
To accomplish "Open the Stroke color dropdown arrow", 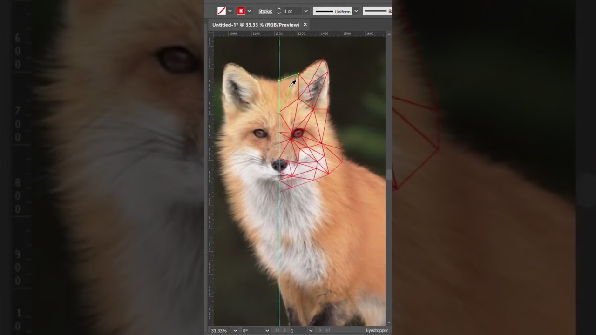I will (x=249, y=11).
